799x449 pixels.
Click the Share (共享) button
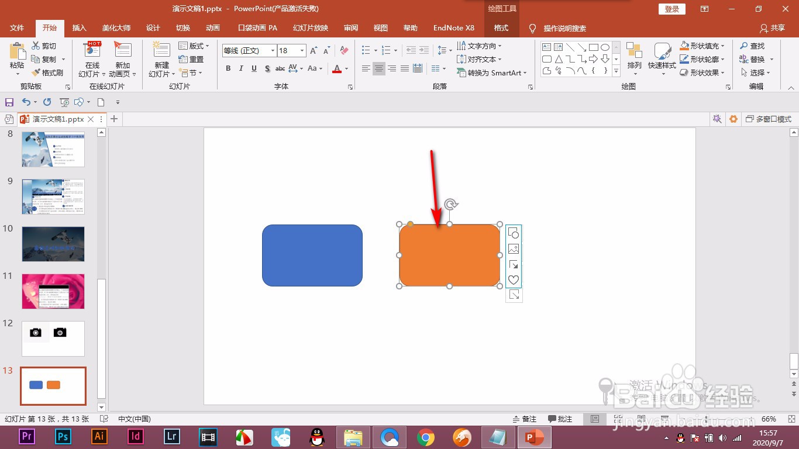(772, 28)
